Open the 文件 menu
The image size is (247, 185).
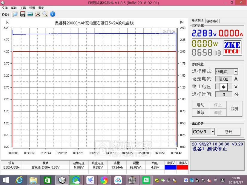pyautogui.click(x=4, y=8)
